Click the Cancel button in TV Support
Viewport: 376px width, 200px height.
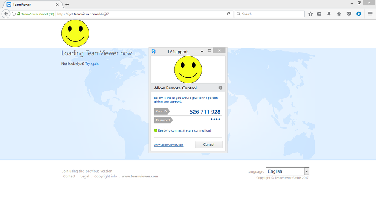[x=209, y=144]
